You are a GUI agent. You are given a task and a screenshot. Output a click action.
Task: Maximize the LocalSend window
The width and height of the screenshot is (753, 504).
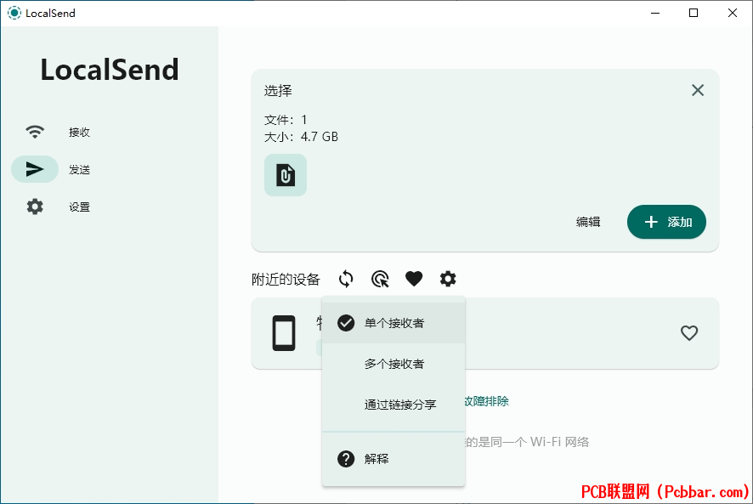[x=694, y=13]
